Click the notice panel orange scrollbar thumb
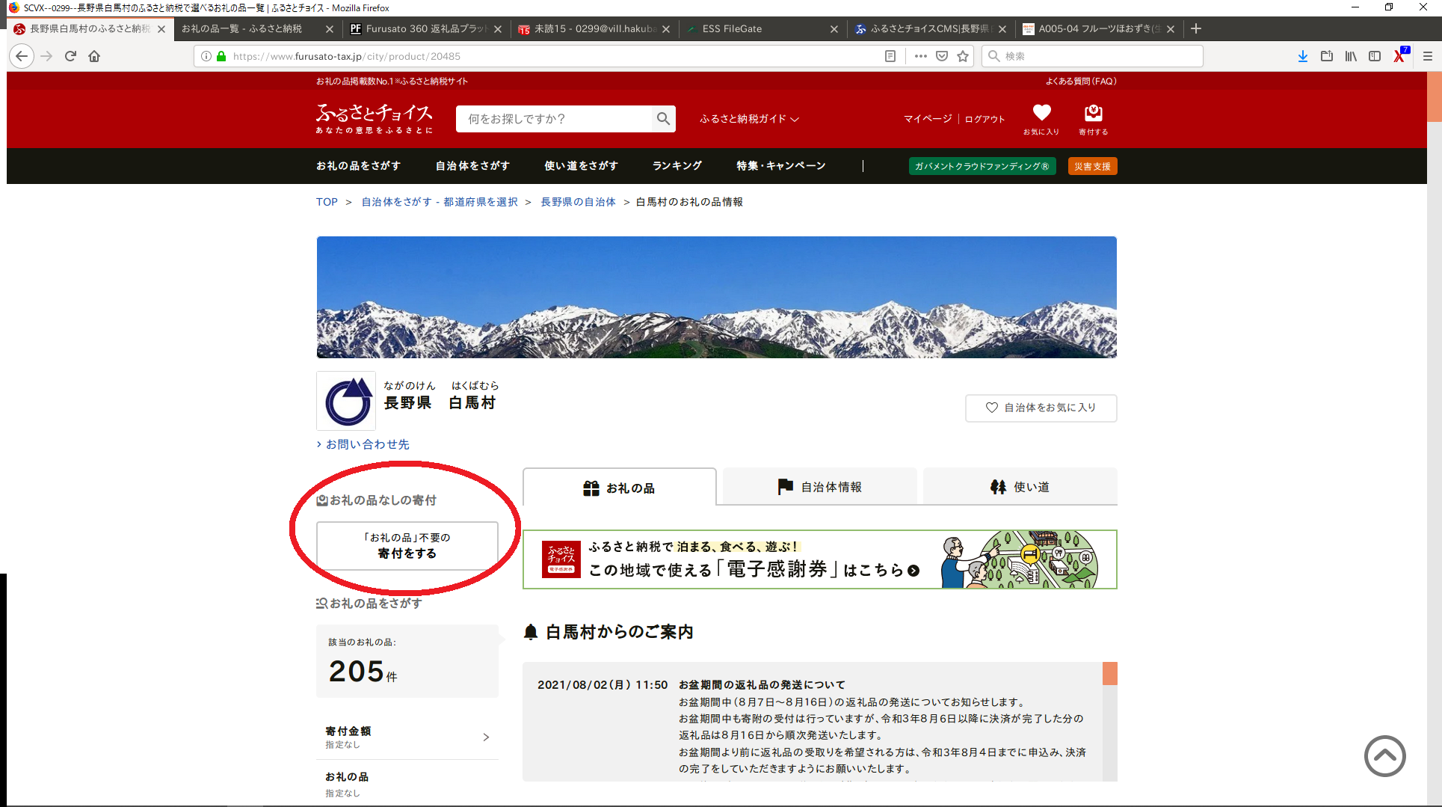This screenshot has width=1442, height=807. [1109, 673]
